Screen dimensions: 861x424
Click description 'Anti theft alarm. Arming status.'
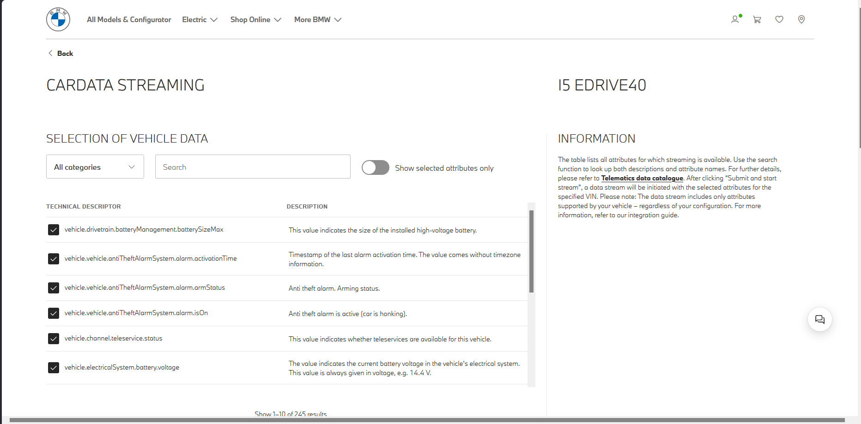(334, 288)
